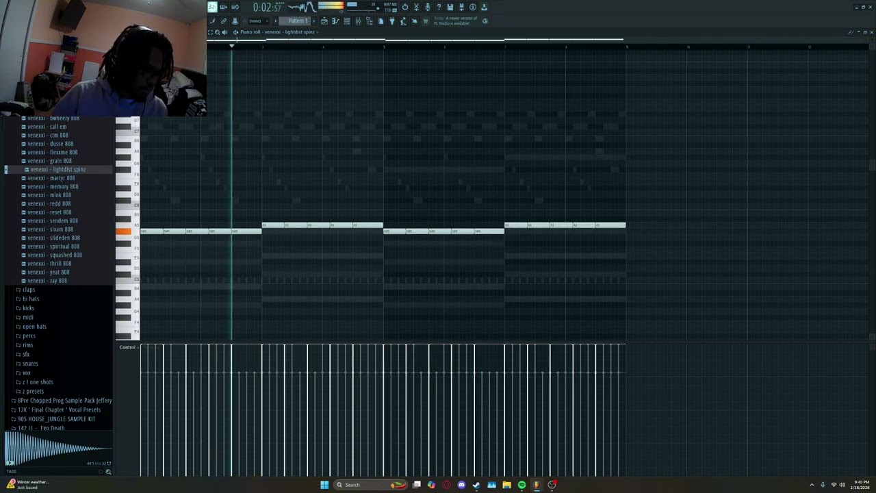876x493 pixels.
Task: Click the draw brush tool icon
Action: pyautogui.click(x=212, y=21)
